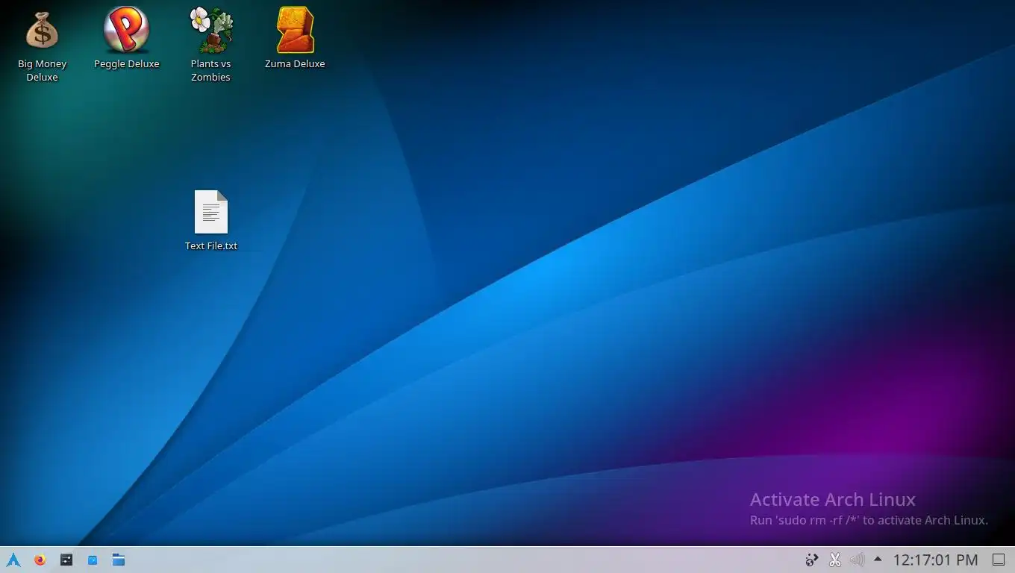Expand the hidden system tray icons arrow
1015x573 pixels.
pyautogui.click(x=878, y=559)
